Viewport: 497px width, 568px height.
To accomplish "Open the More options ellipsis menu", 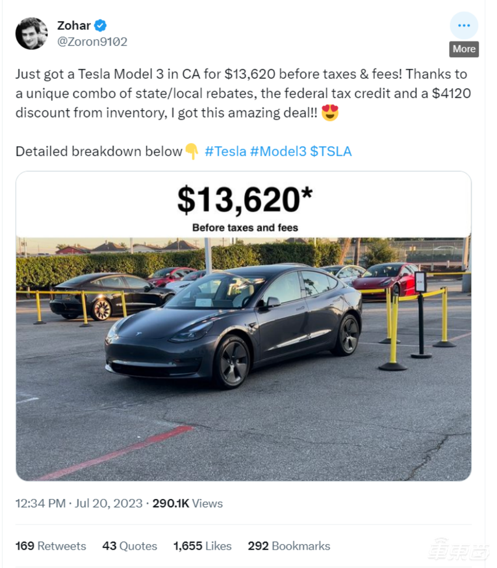I will 464,25.
